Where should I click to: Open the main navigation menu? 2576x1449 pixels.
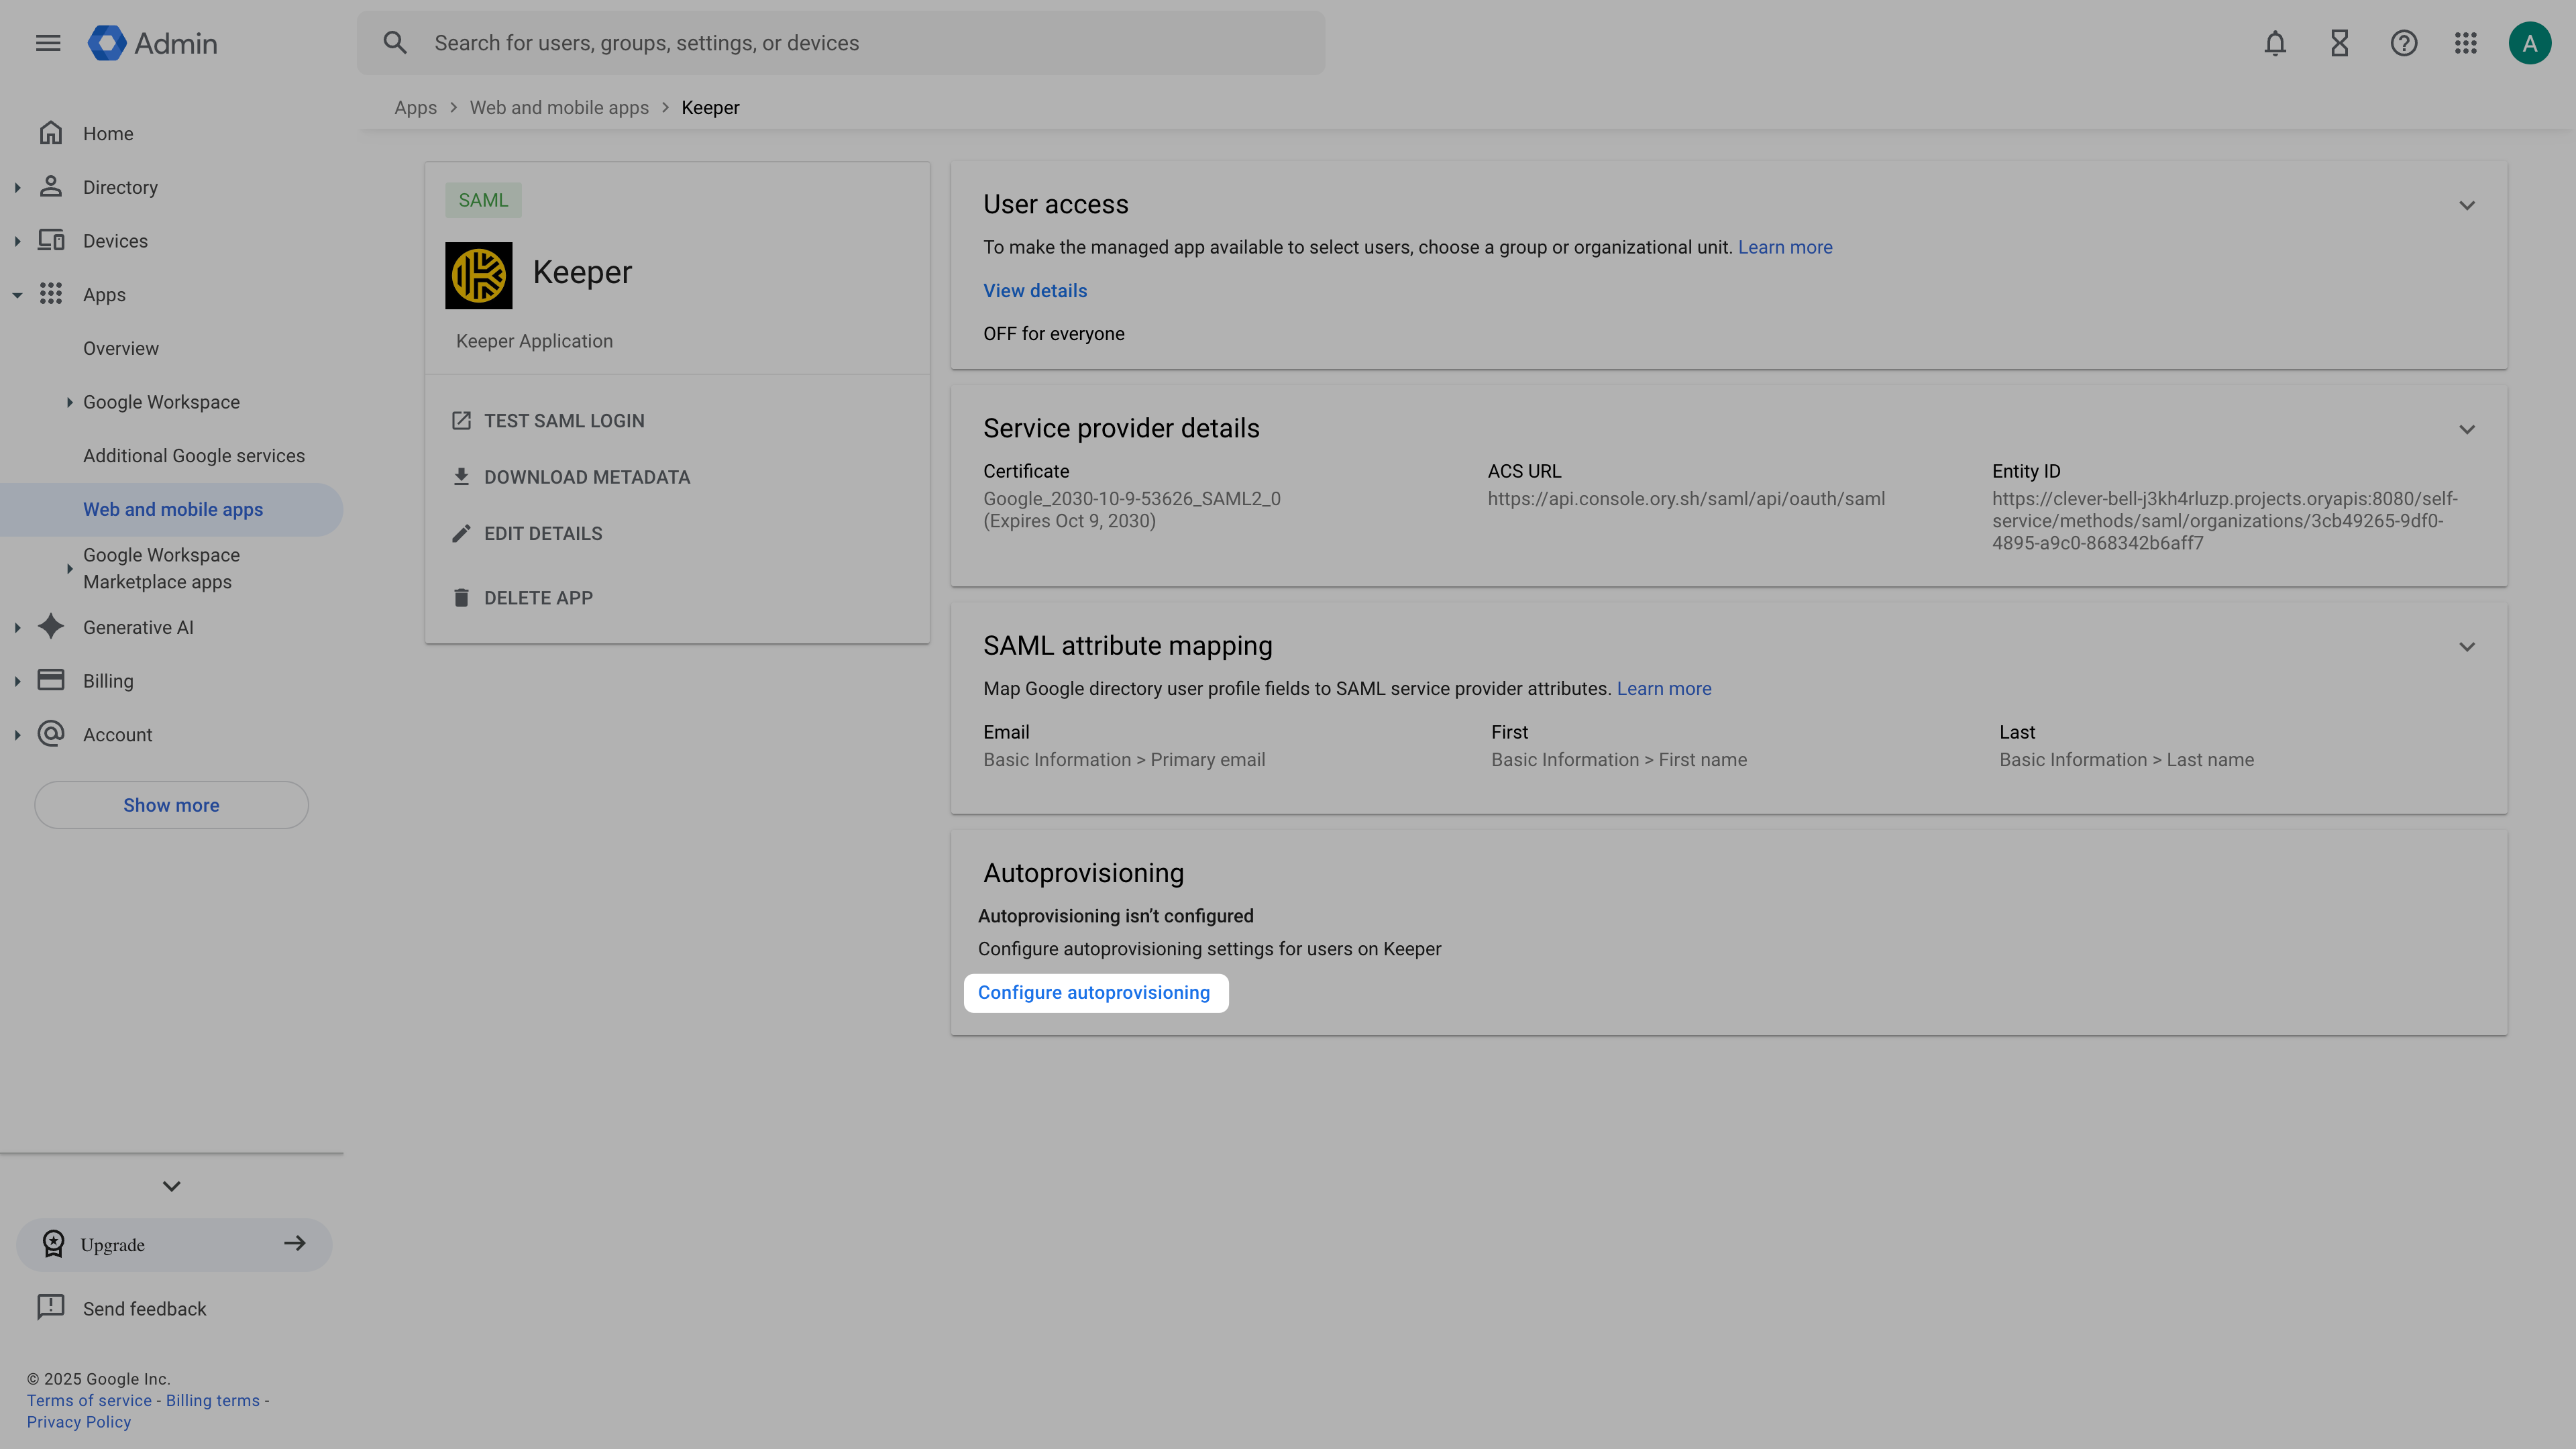click(x=47, y=42)
